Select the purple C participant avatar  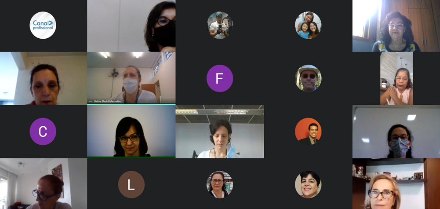click(43, 132)
